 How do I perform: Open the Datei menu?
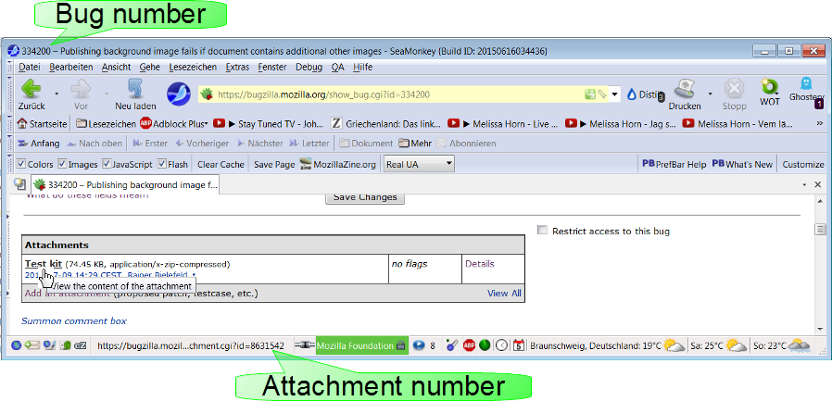tap(30, 67)
